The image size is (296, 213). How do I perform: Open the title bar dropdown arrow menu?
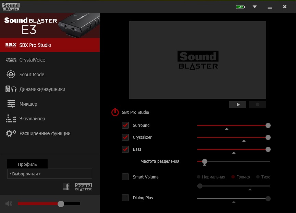click(x=255, y=7)
